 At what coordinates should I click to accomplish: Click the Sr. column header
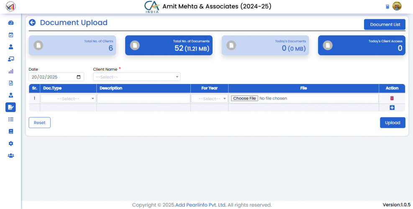pyautogui.click(x=34, y=88)
